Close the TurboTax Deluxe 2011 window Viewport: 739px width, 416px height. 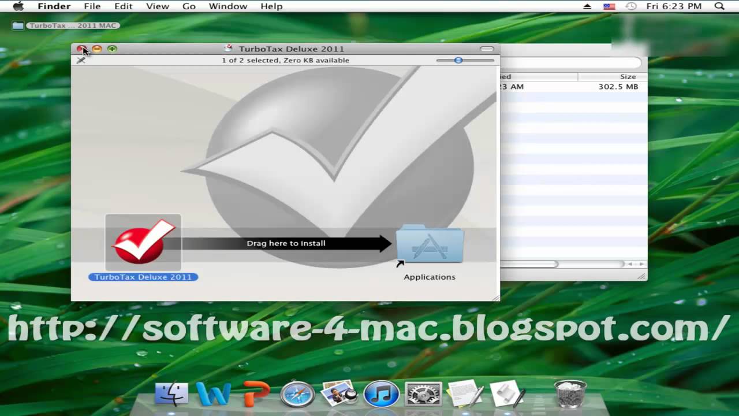(82, 49)
